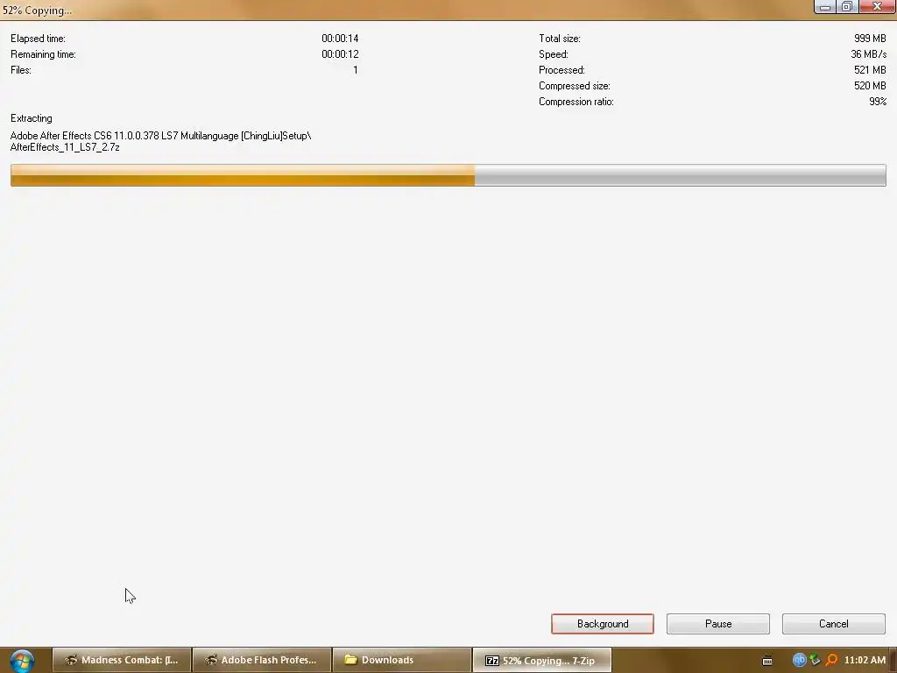Screen dimensions: 897x673
Task: Select the 52% Copying 7-Zip taskbar item
Action: 542,660
